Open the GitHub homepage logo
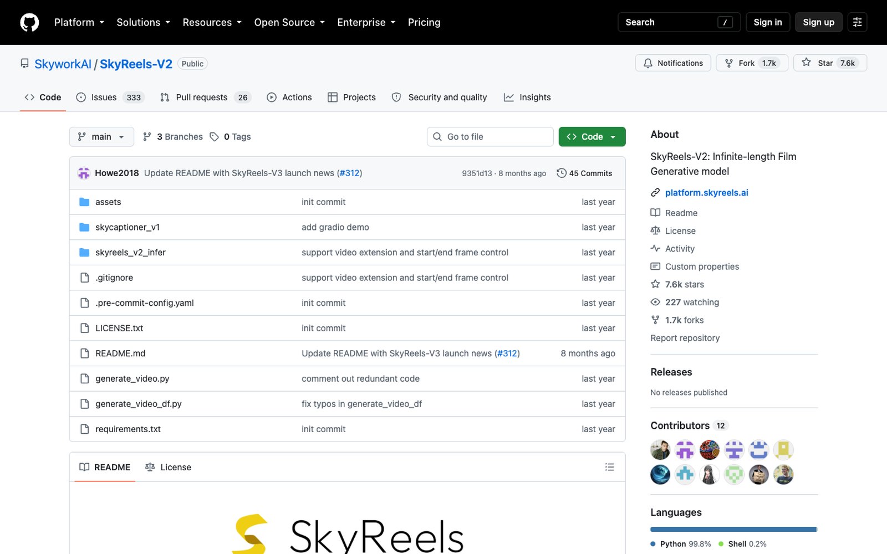Image resolution: width=887 pixels, height=554 pixels. 29,22
